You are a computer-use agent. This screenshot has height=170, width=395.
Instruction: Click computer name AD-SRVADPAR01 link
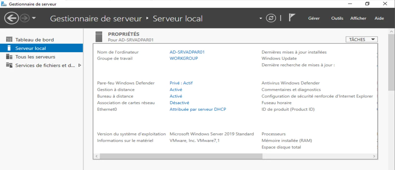[187, 52]
